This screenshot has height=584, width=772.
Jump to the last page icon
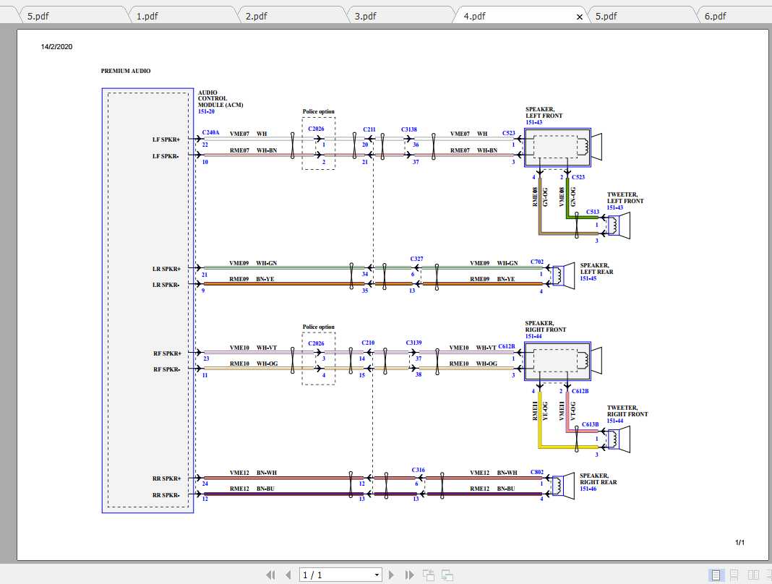409,575
